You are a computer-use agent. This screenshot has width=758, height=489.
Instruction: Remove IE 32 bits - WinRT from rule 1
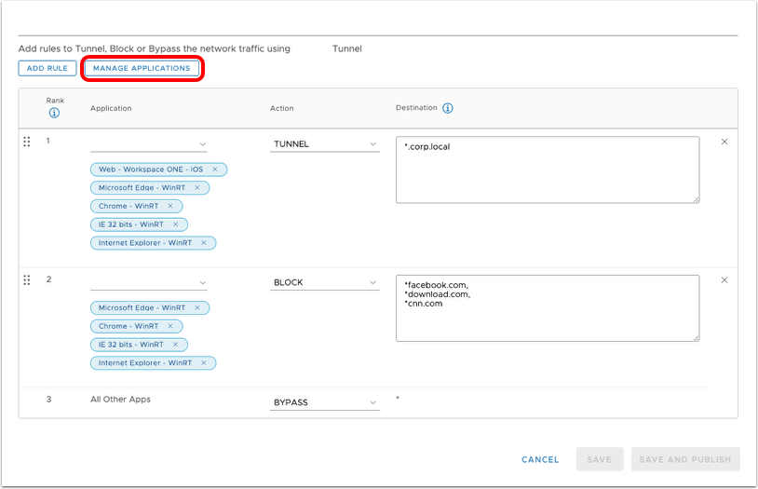click(176, 224)
